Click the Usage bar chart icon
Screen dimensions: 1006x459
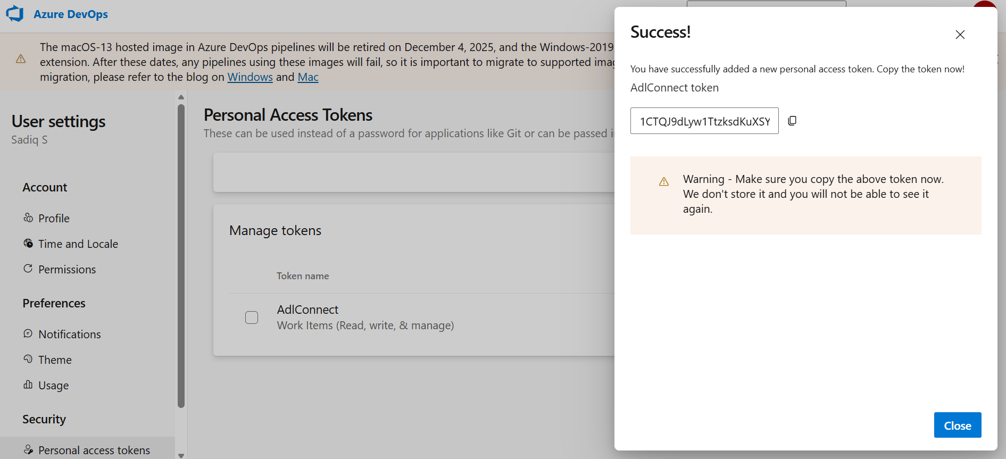28,385
